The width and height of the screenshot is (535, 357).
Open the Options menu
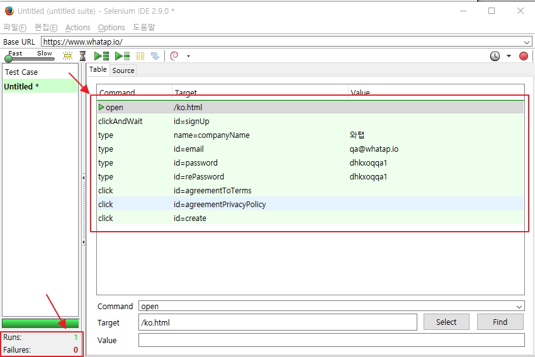(111, 27)
